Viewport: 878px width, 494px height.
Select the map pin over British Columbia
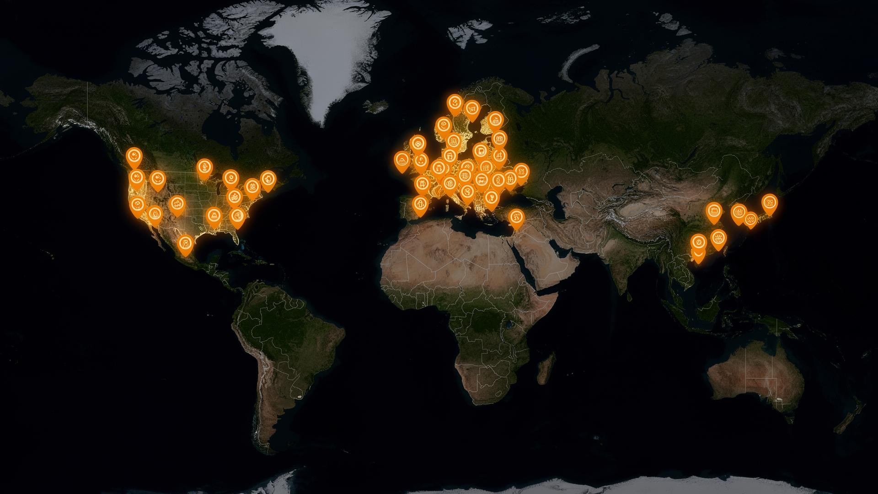click(134, 158)
